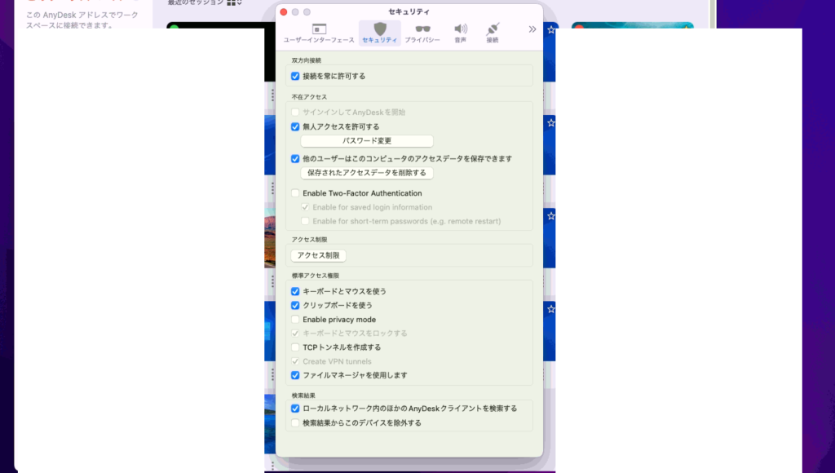Toggle Create VPN tunnels checkbox
The width and height of the screenshot is (835, 473).
[295, 361]
